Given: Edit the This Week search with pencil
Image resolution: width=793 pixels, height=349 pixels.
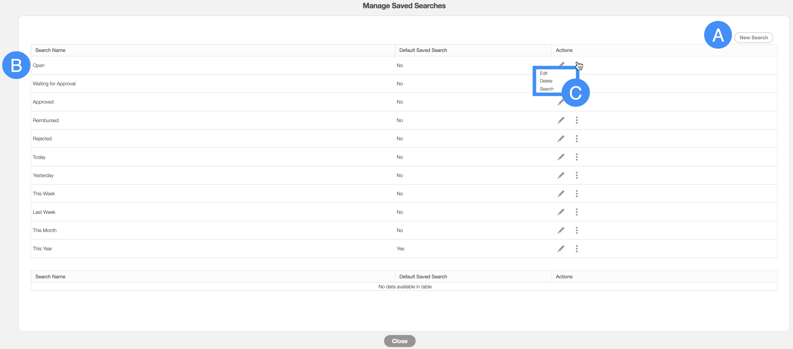Looking at the screenshot, I should pyautogui.click(x=561, y=194).
